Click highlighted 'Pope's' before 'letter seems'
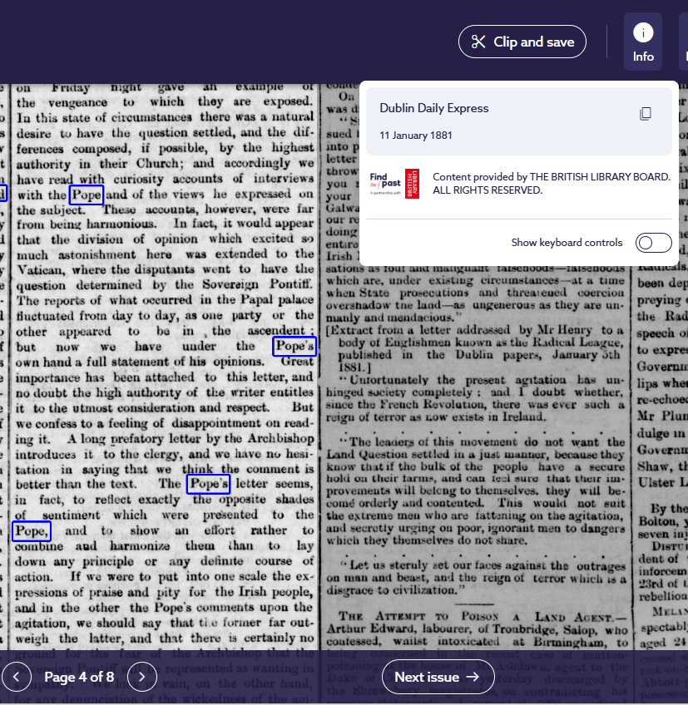688x705 pixels. coord(208,484)
